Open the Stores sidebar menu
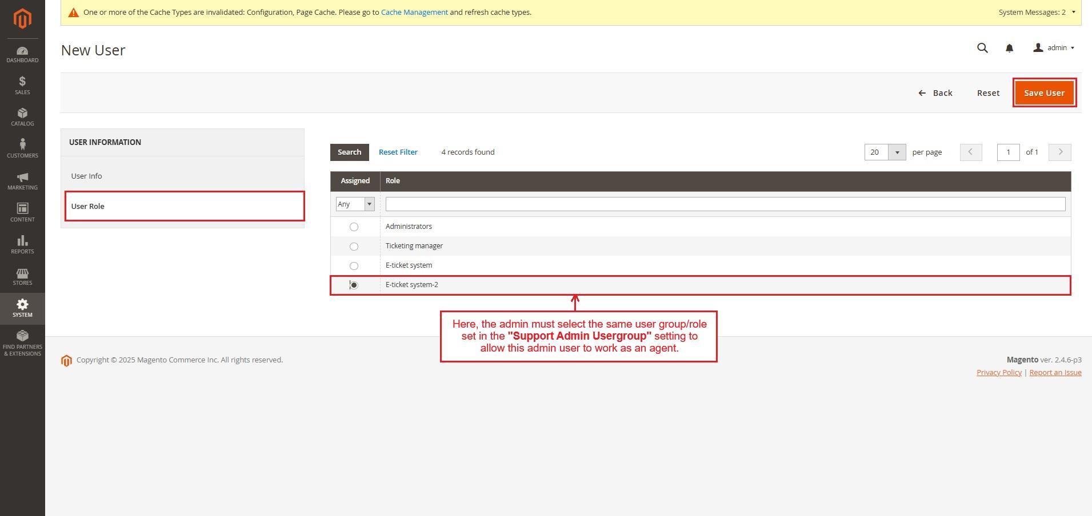This screenshot has height=516, width=1092. pyautogui.click(x=22, y=277)
